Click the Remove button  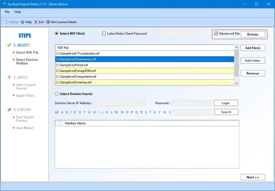coord(253,73)
